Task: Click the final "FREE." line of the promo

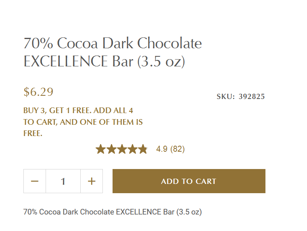Action: pyautogui.click(x=33, y=133)
